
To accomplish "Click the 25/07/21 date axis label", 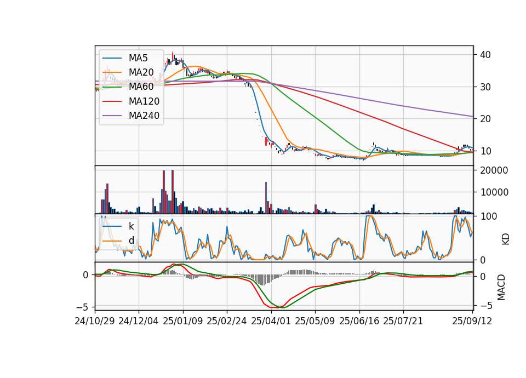I will coord(403,321).
